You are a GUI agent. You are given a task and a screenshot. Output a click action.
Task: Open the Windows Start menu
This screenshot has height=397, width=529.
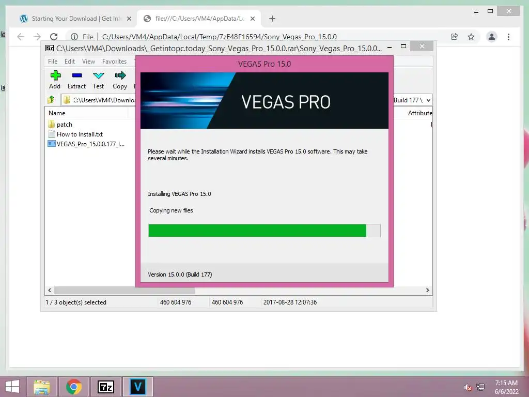pyautogui.click(x=12, y=387)
